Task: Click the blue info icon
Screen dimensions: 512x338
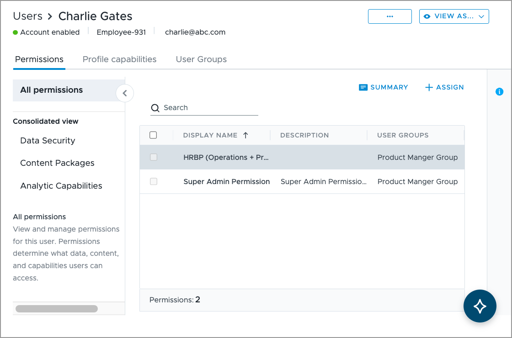Action: (499, 92)
